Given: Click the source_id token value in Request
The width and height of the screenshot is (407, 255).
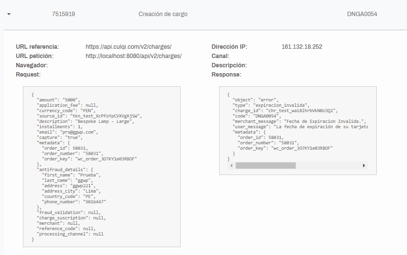Looking at the screenshot, I should pos(105,116).
